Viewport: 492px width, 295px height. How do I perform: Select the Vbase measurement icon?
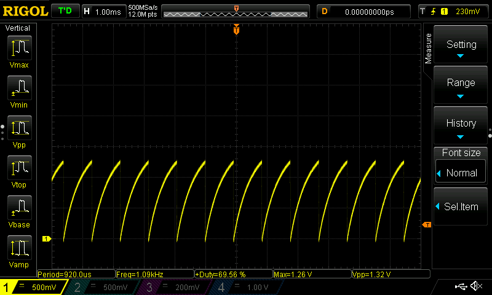pyautogui.click(x=20, y=208)
